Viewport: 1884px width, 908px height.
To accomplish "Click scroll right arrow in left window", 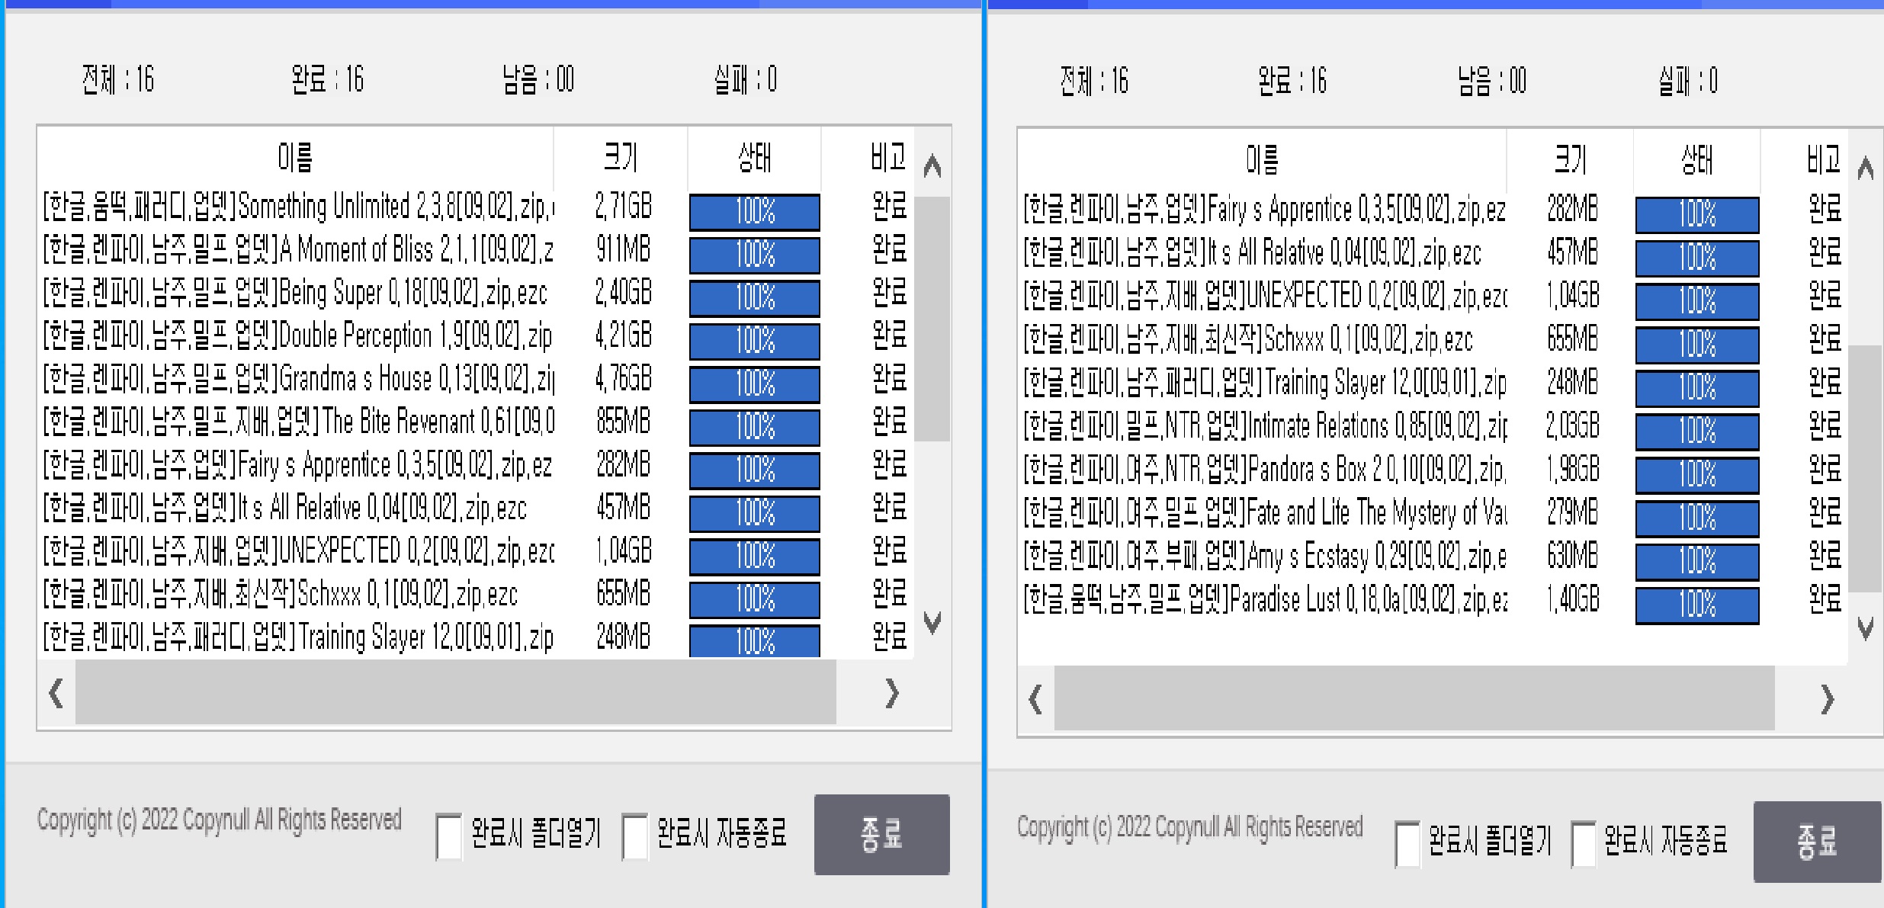I will coord(892,693).
